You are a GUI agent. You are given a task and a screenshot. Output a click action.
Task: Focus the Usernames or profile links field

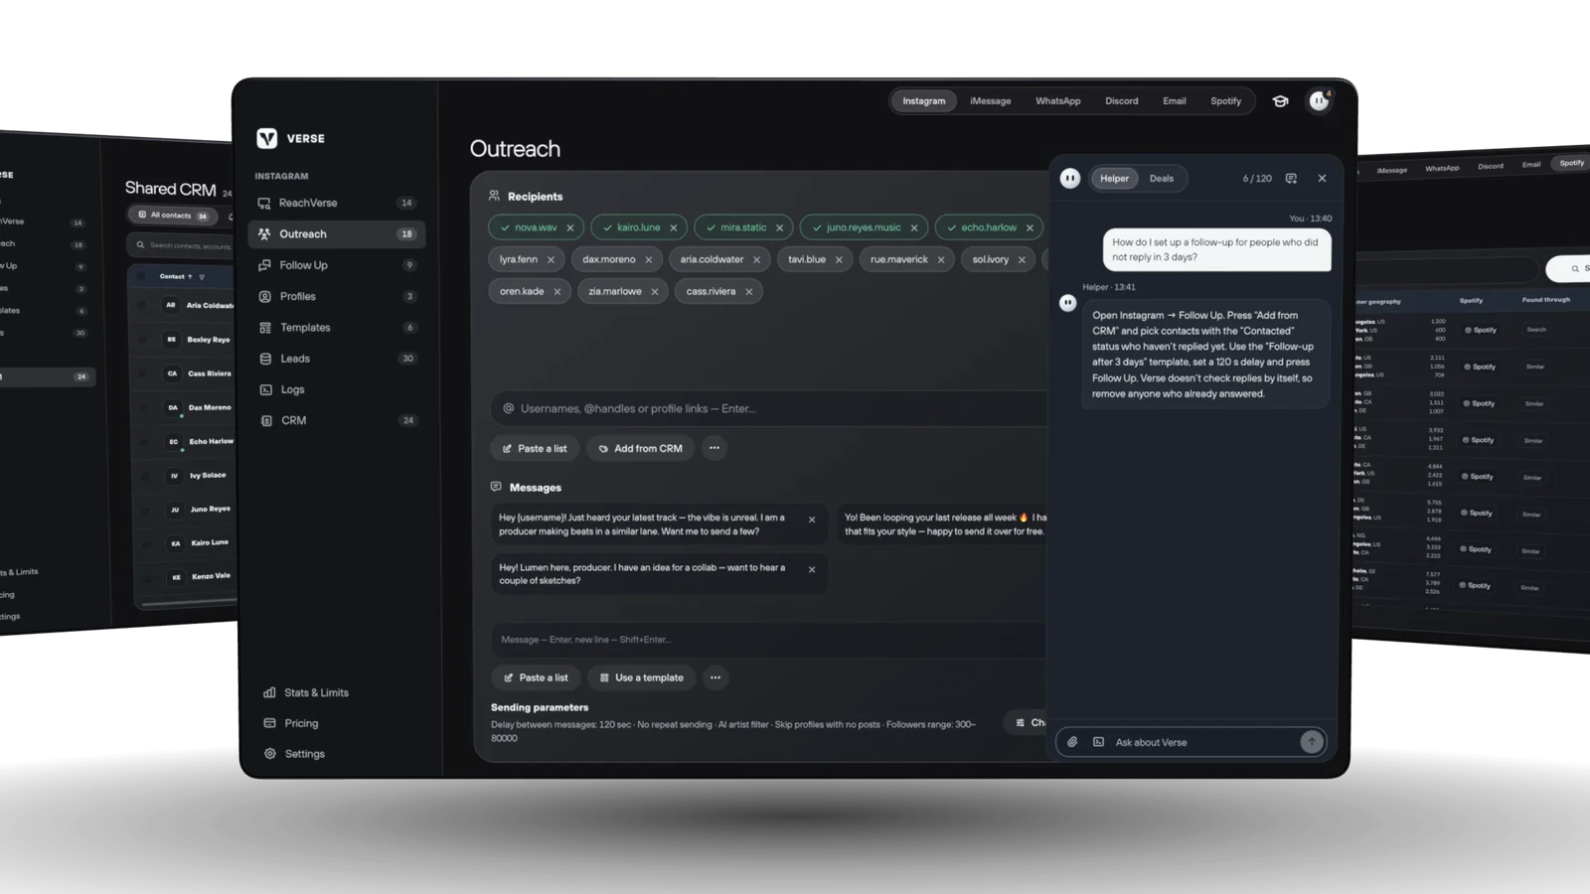point(769,408)
